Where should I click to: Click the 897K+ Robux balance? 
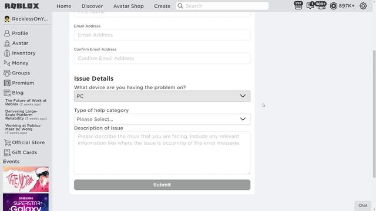coord(347,6)
